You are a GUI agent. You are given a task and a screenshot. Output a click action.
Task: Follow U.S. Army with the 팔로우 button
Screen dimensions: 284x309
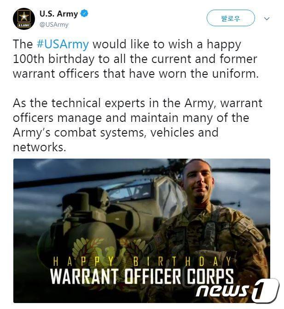pos(231,18)
